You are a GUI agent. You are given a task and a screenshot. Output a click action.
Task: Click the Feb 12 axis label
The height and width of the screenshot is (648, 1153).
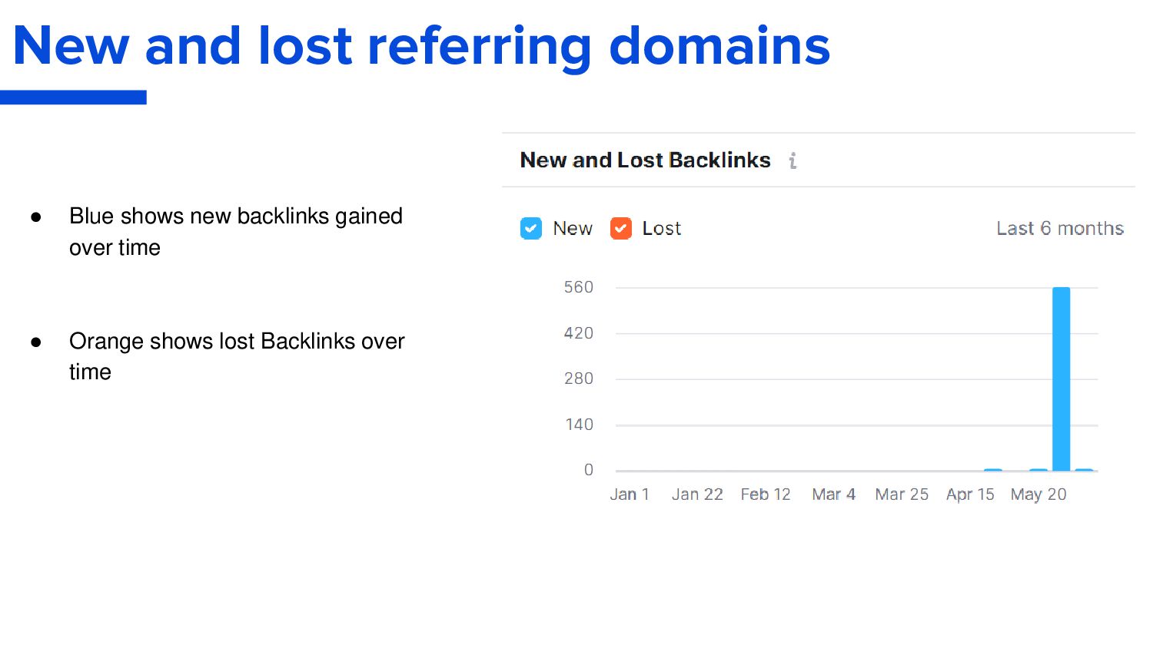[766, 494]
